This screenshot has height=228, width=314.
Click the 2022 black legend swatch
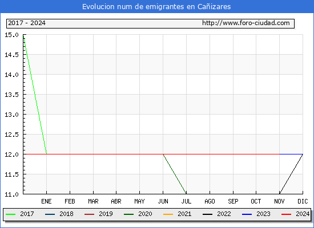pos(208,214)
